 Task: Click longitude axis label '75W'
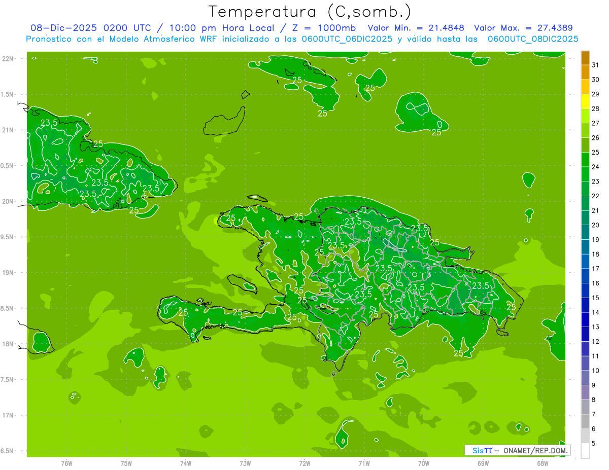pyautogui.click(x=126, y=463)
